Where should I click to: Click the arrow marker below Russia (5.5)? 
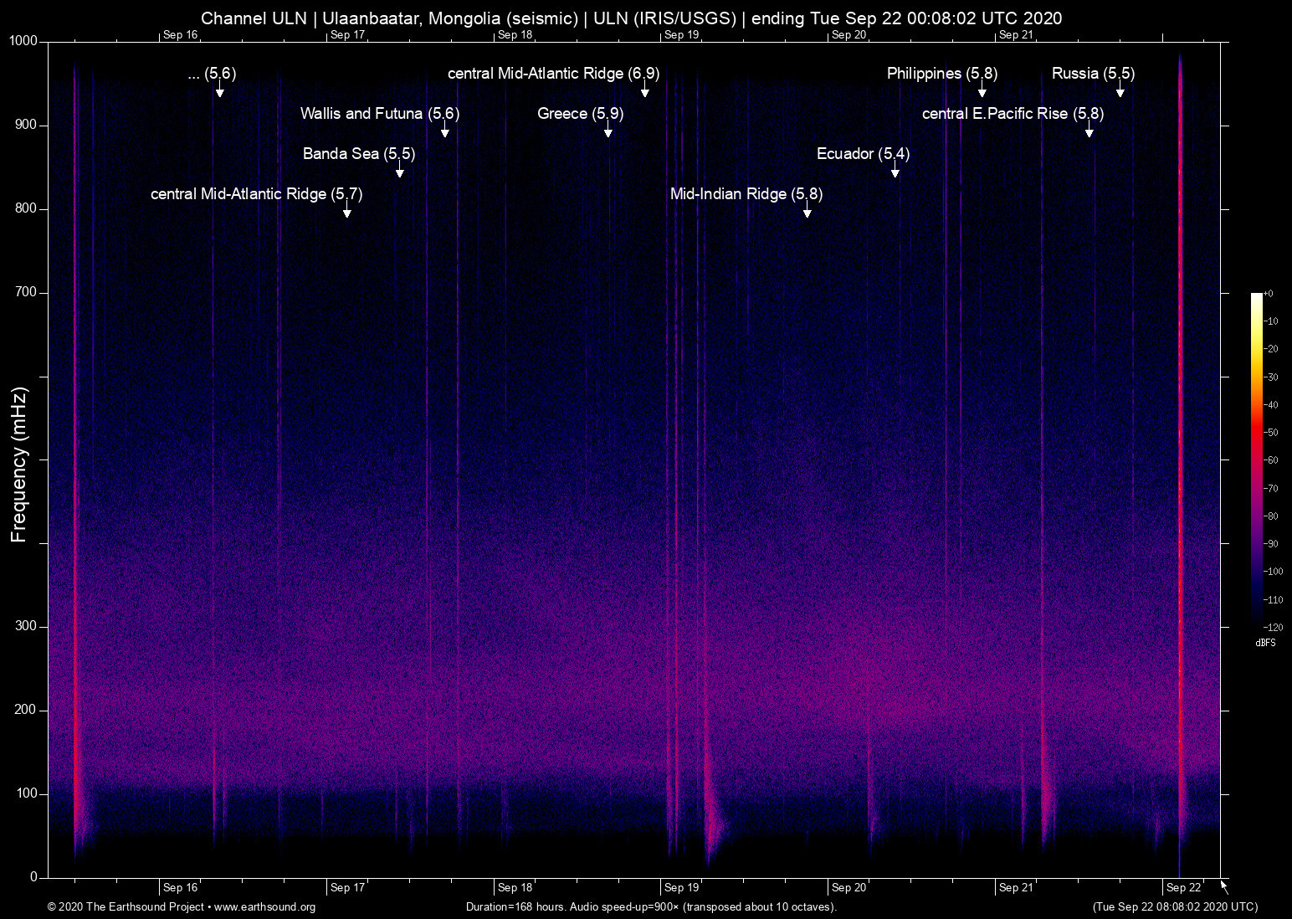click(1120, 89)
